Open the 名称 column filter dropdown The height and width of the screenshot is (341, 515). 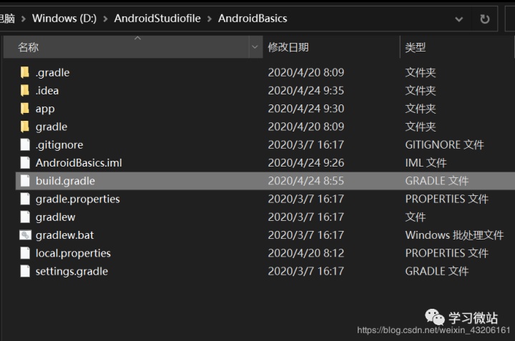[x=255, y=47]
